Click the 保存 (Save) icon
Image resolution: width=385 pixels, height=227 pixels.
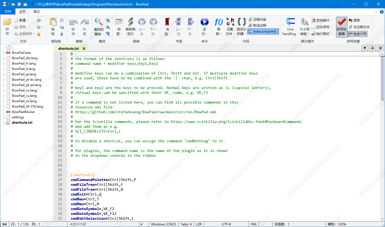point(16,27)
